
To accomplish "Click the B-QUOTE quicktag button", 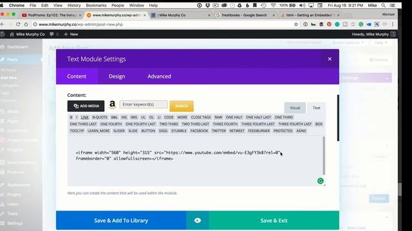I will pos(100,117).
